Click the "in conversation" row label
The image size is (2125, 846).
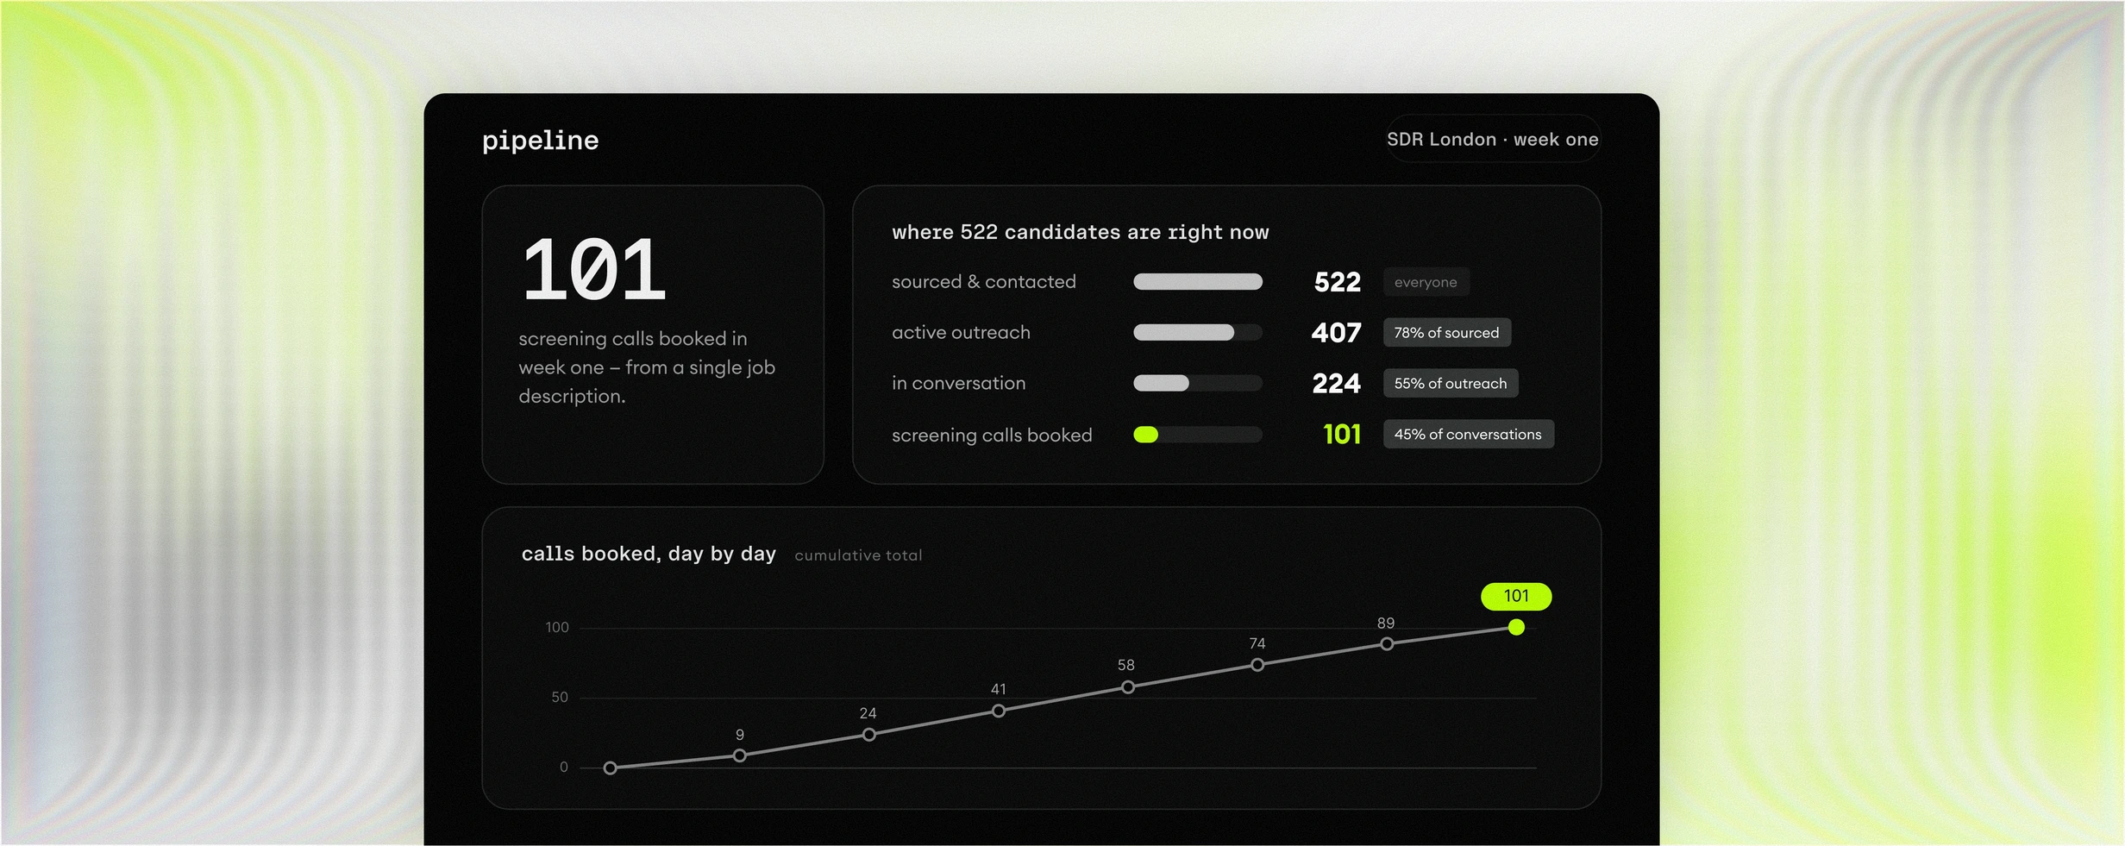click(958, 383)
